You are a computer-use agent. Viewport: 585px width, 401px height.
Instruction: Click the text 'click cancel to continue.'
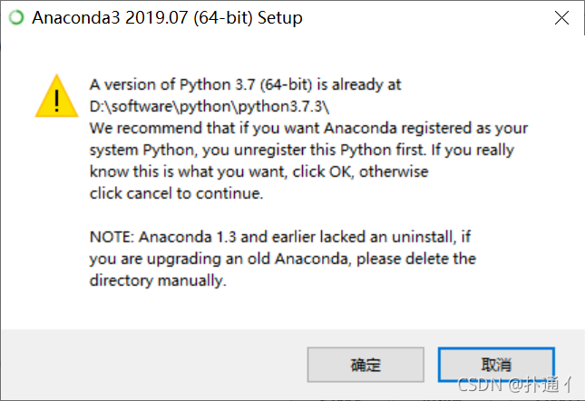pyautogui.click(x=177, y=193)
